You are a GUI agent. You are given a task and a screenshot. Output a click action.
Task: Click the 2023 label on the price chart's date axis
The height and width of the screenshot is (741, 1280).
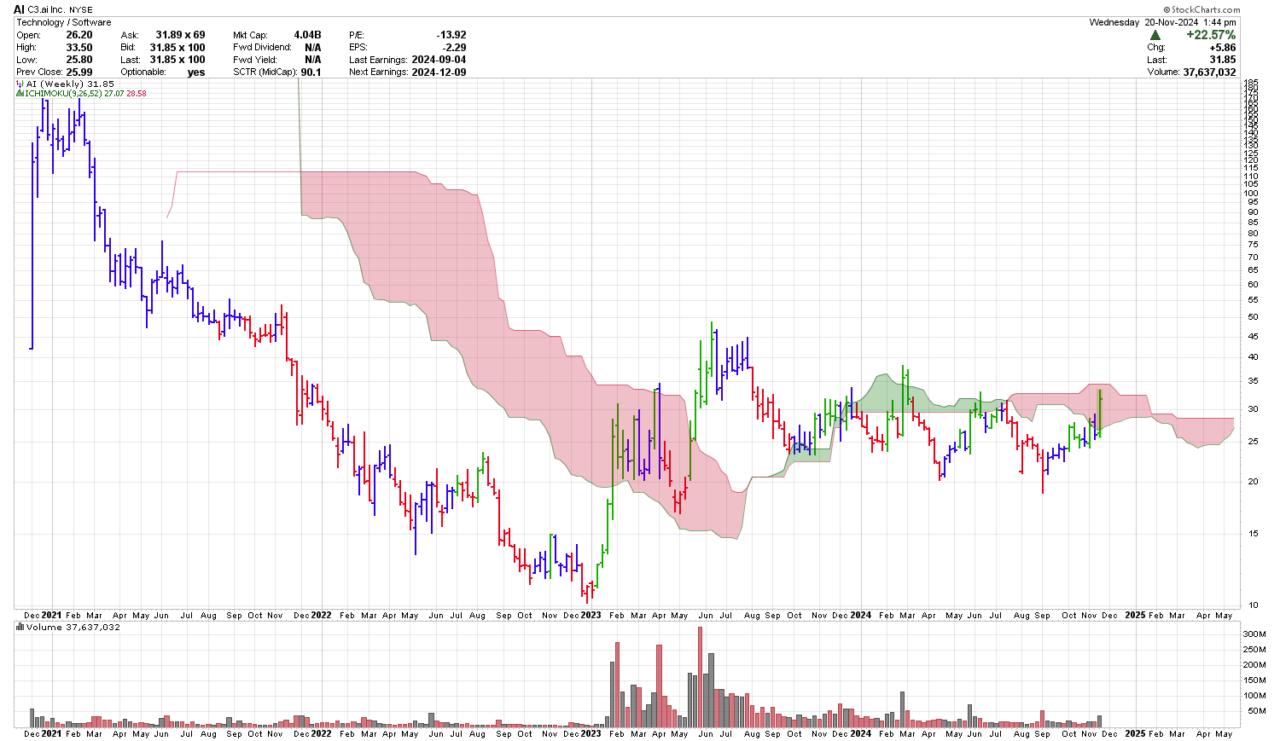tap(591, 615)
